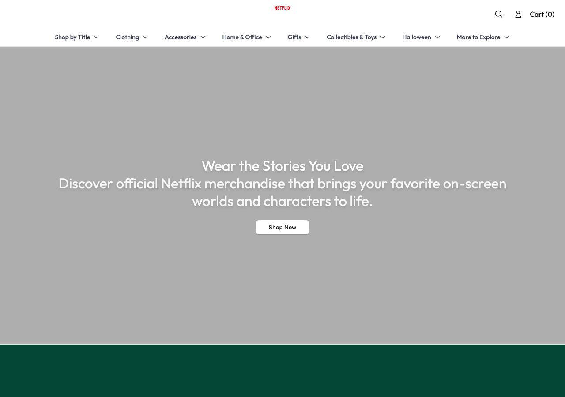Expand chevron next to Accessories

click(203, 37)
